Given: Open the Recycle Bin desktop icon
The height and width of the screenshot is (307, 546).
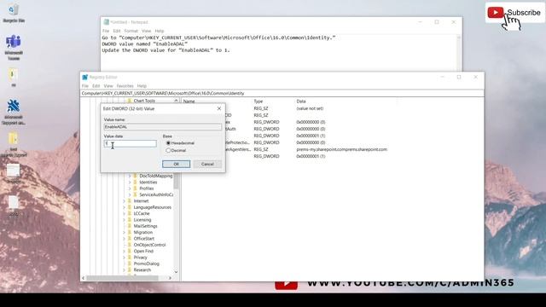Looking at the screenshot, I should click(x=14, y=14).
